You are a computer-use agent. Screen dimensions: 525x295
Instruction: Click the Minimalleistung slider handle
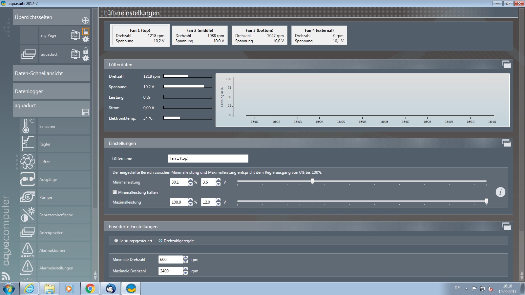[x=312, y=181]
